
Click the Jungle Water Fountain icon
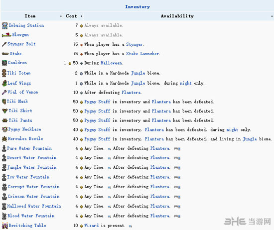tap(4, 167)
